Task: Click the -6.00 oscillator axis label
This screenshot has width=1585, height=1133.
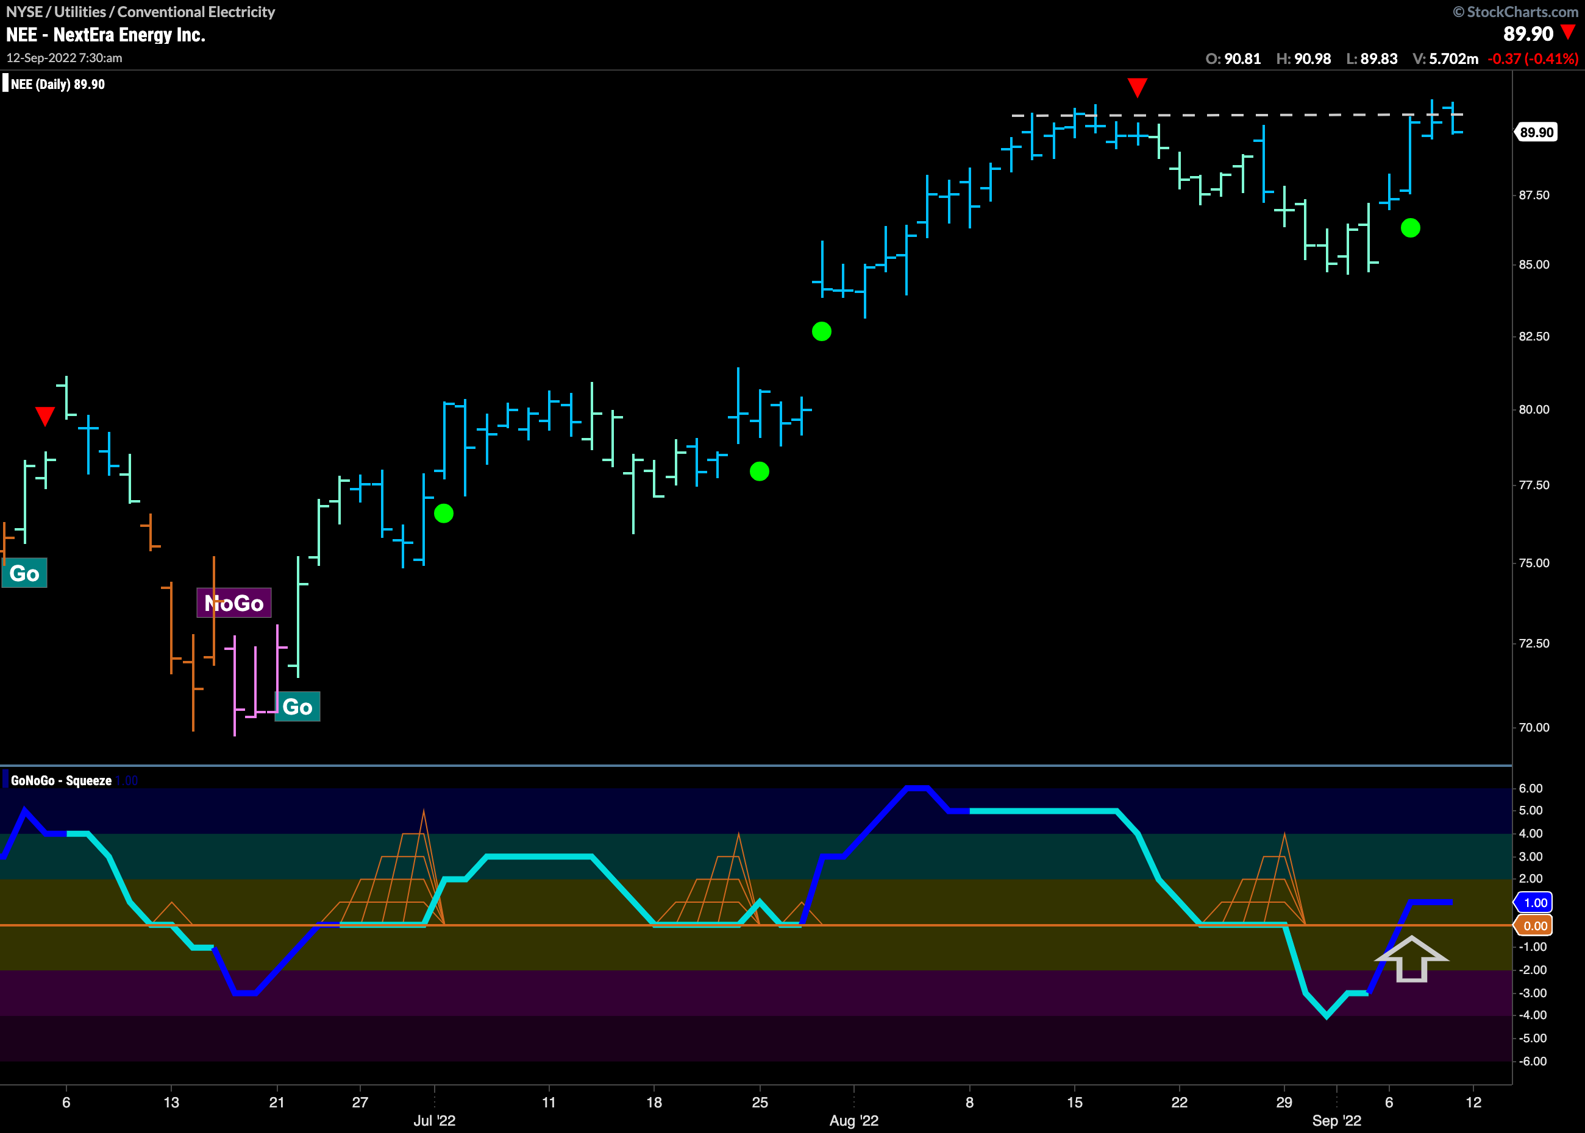Action: tap(1532, 1061)
